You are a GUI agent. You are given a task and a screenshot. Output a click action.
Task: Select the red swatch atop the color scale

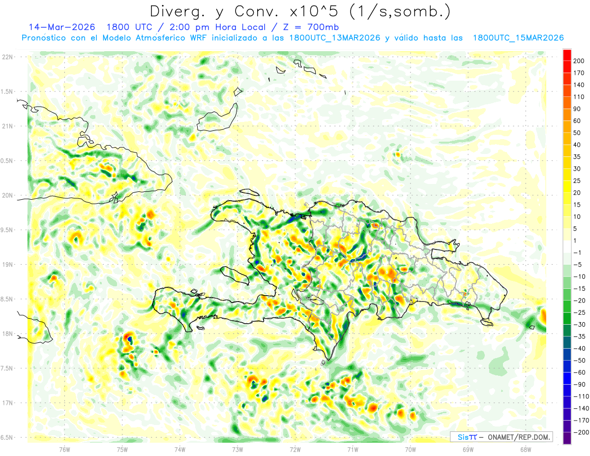(567, 55)
